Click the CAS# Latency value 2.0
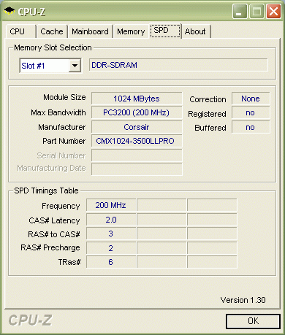285x335 pixels. click(x=111, y=220)
